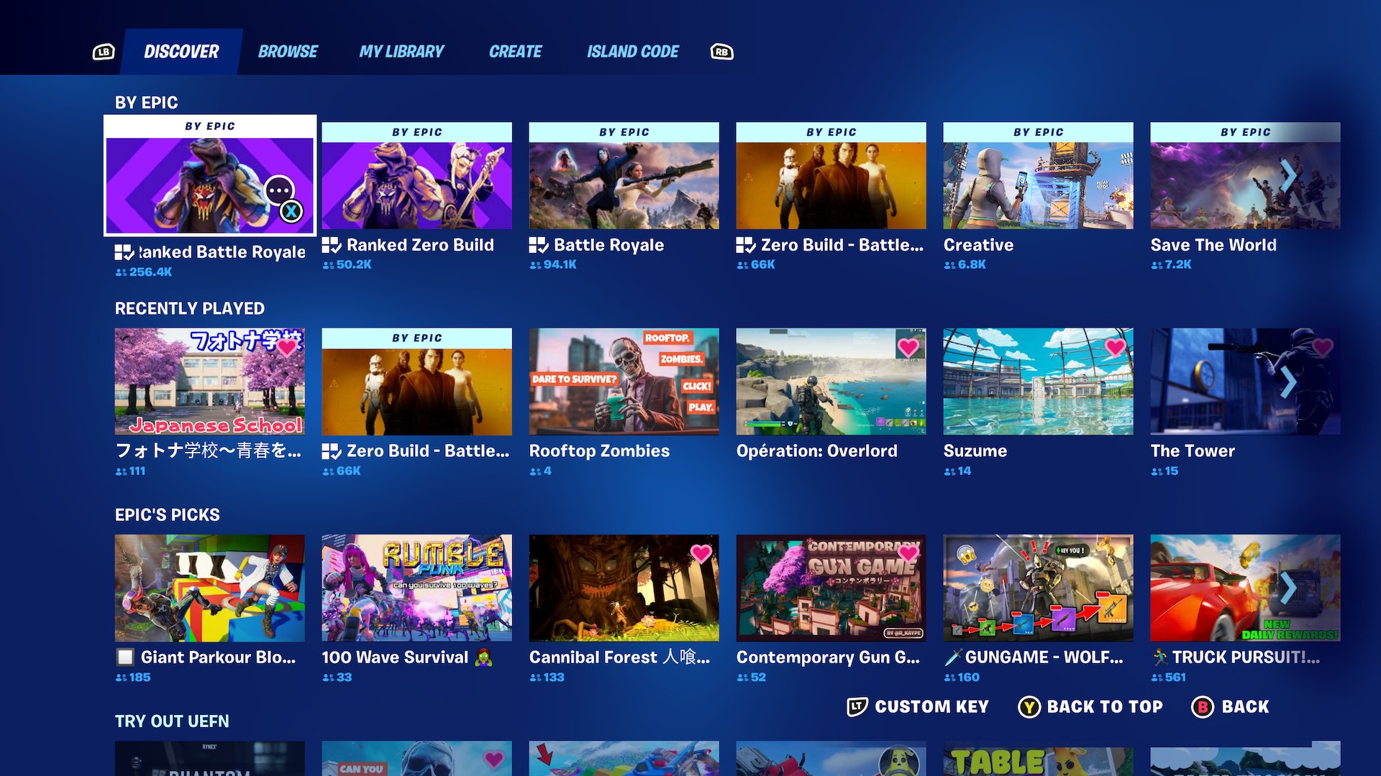Click the Back button label
This screenshot has width=1381, height=776.
(1246, 707)
